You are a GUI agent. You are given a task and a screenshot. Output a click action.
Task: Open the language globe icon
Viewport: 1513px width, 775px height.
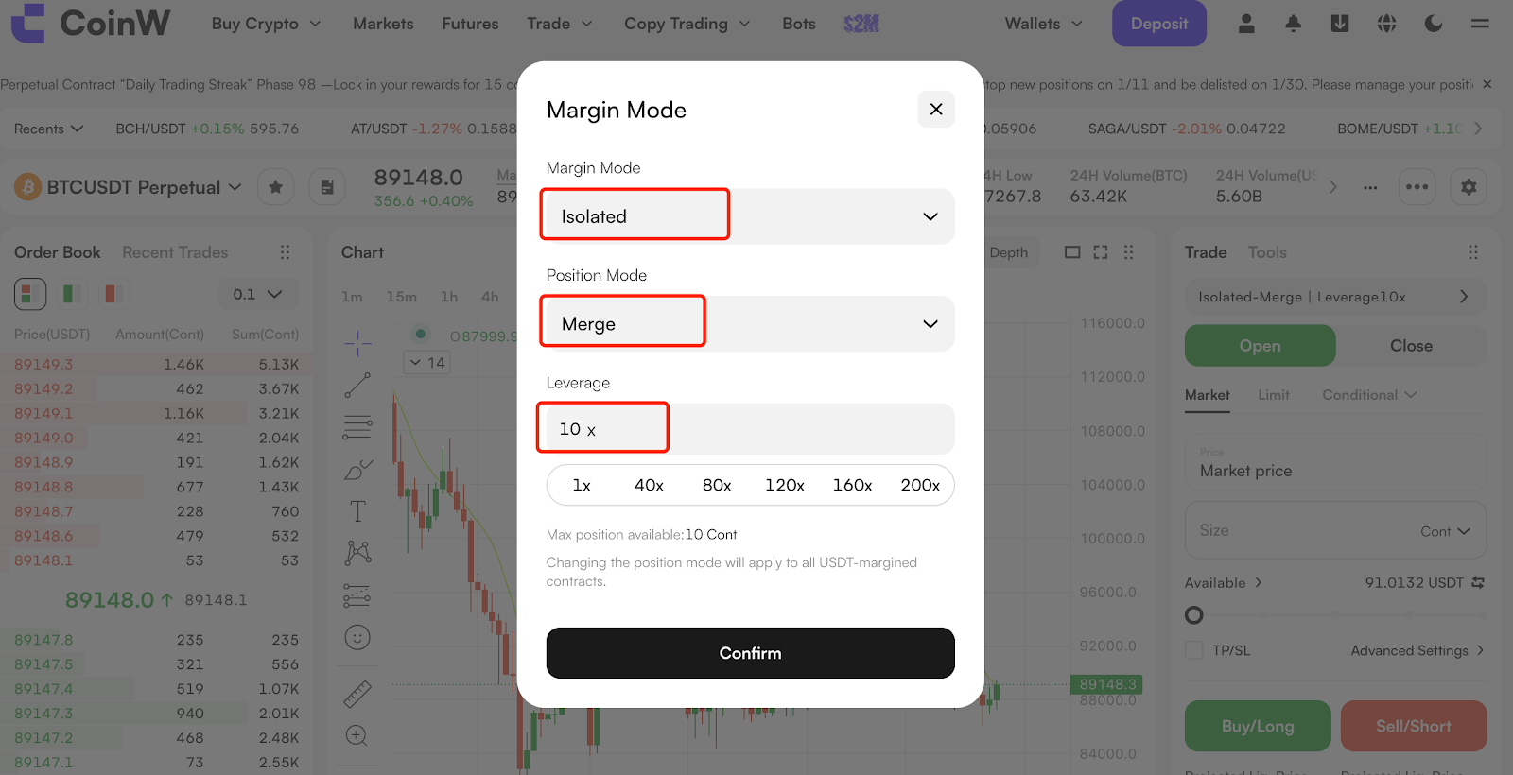[x=1386, y=24]
